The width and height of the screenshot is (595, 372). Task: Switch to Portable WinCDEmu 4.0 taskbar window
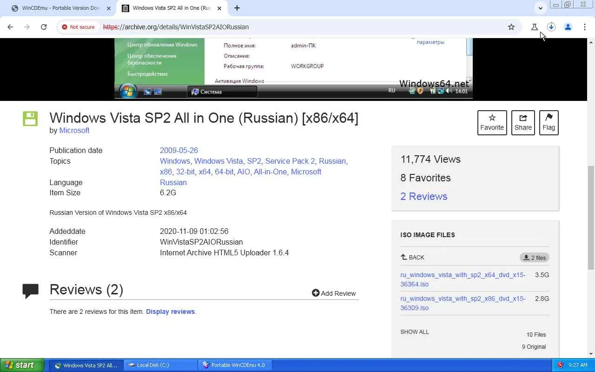pos(235,365)
